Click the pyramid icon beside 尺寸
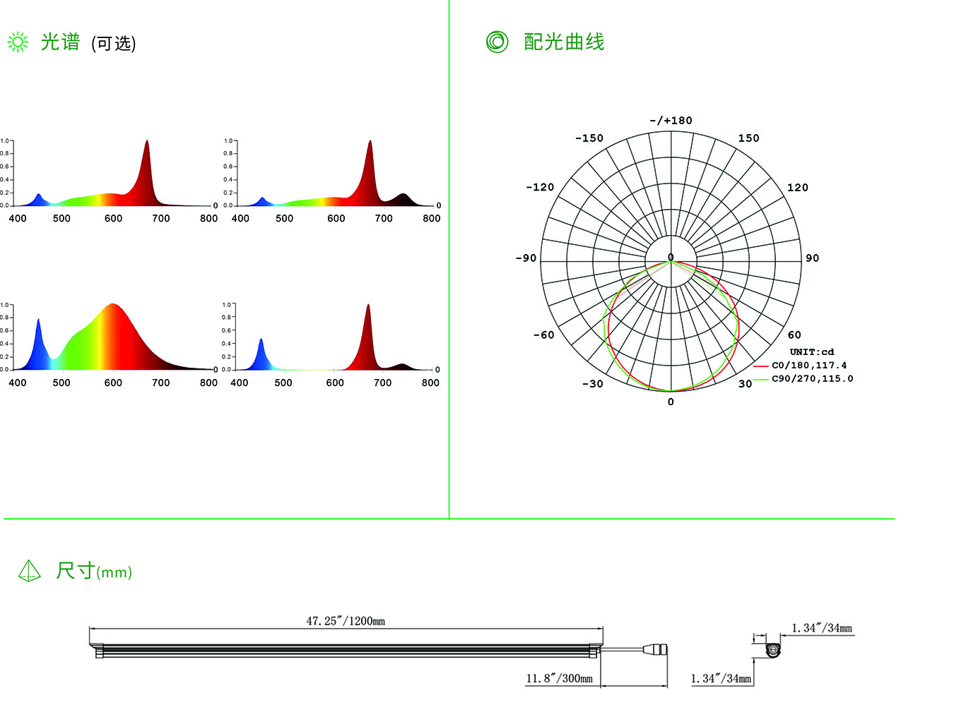 [x=29, y=570]
